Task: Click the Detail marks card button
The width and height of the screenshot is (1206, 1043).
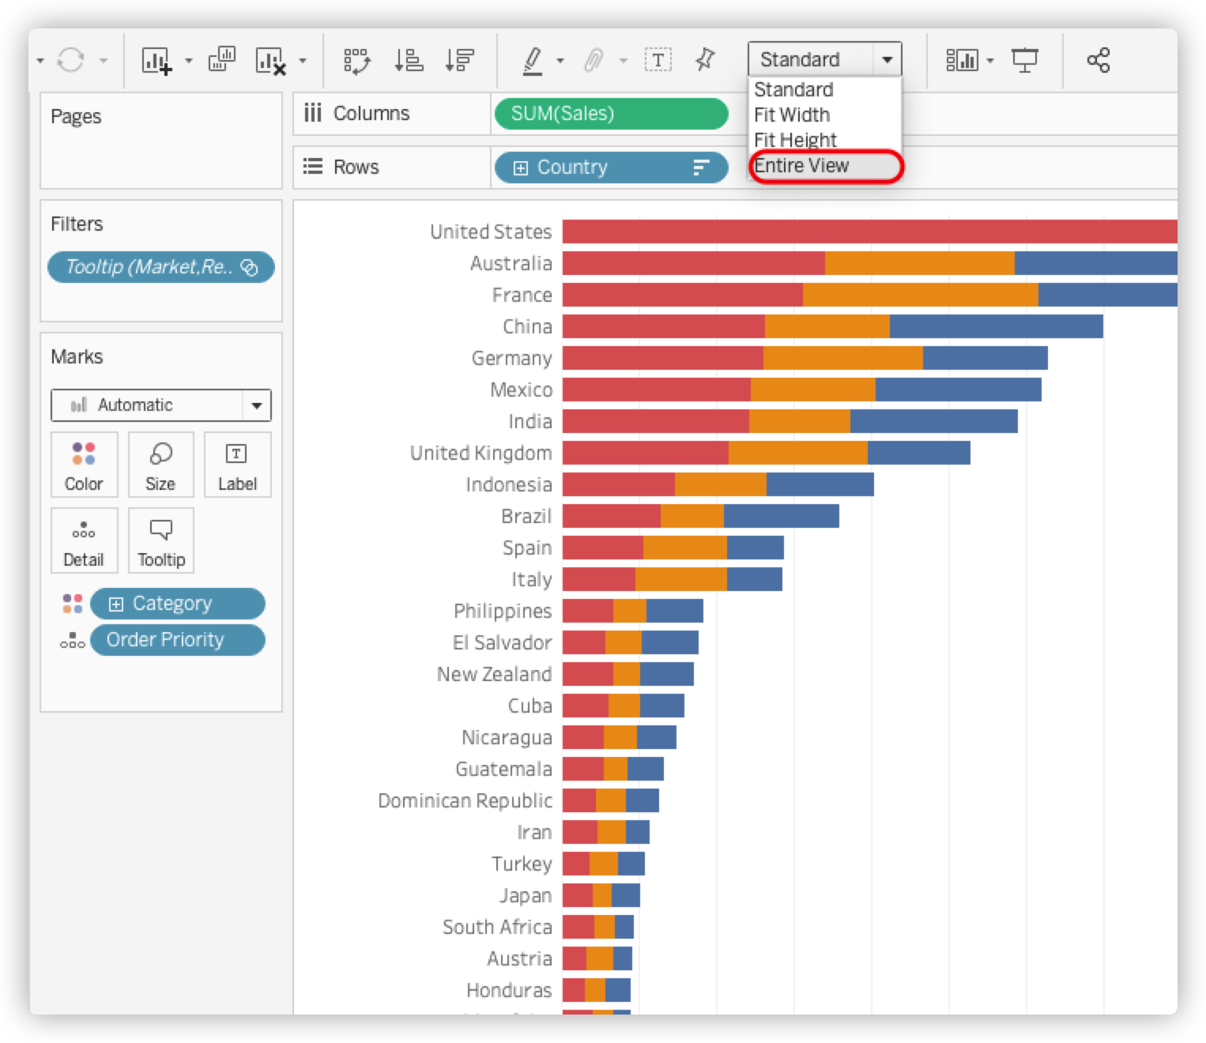Action: tap(84, 540)
